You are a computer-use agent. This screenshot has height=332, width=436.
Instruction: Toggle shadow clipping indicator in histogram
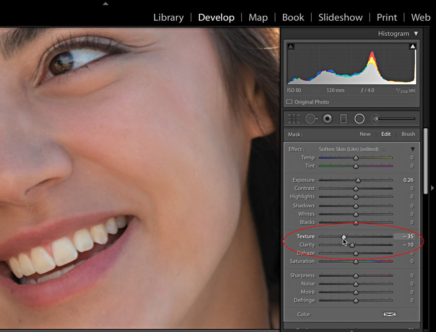290,46
